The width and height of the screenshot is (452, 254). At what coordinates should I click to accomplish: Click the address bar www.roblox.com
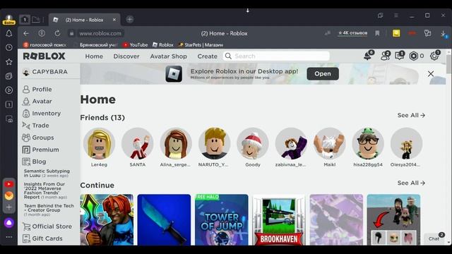click(x=100, y=33)
